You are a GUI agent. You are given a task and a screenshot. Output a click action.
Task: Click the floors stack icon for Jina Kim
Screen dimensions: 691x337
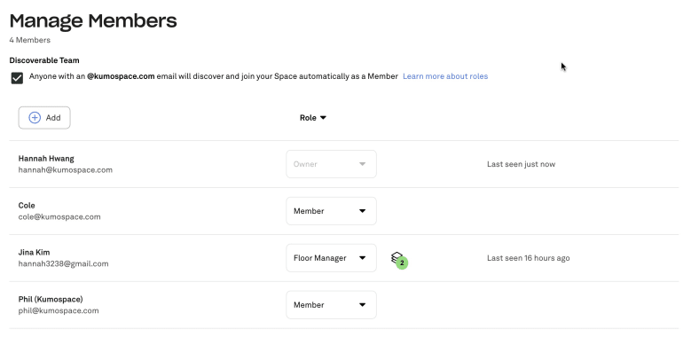point(397,257)
